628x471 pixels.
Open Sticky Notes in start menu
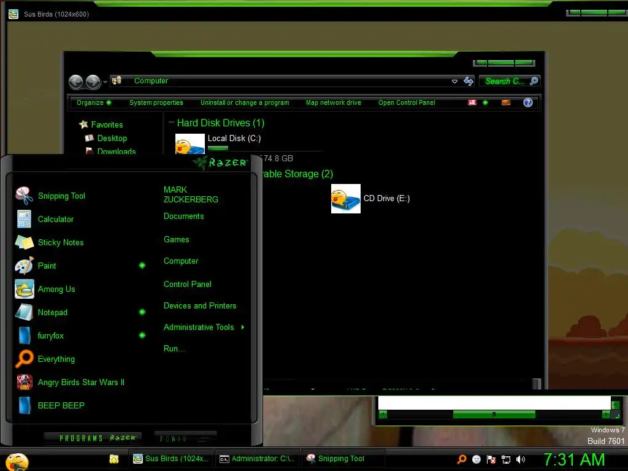80,242
